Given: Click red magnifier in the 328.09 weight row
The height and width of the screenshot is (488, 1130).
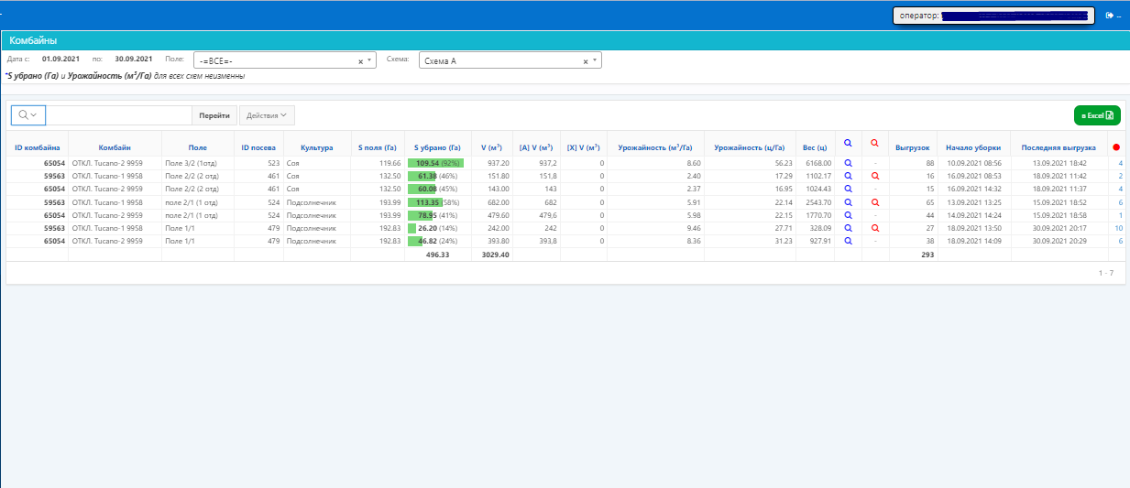Looking at the screenshot, I should pos(874,228).
